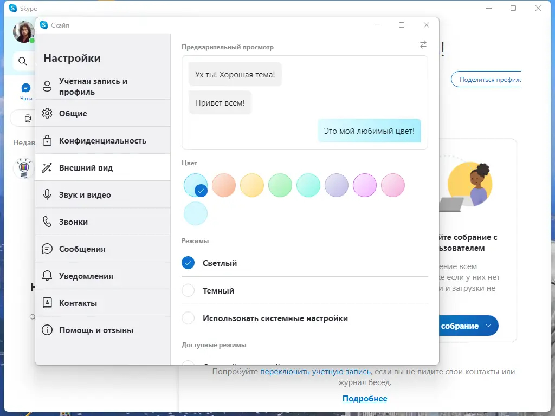
Task: Click the profile avatar in the main Skype window
Action: tap(24, 32)
